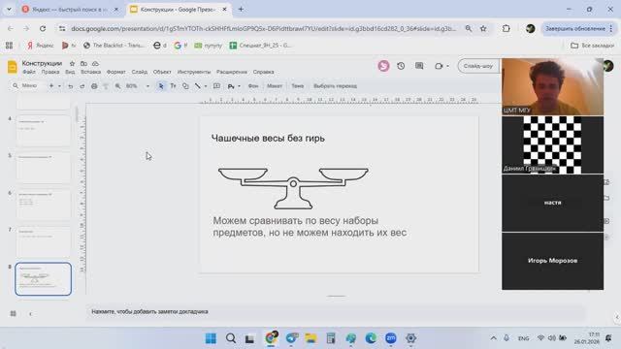The height and width of the screenshot is (349, 621).
Task: Expand new slide layout dropdown arrow
Action: coord(59,86)
